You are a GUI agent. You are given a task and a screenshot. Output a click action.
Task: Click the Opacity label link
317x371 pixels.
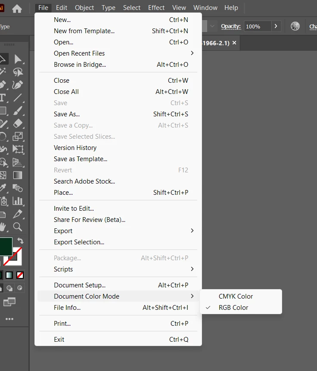click(231, 26)
